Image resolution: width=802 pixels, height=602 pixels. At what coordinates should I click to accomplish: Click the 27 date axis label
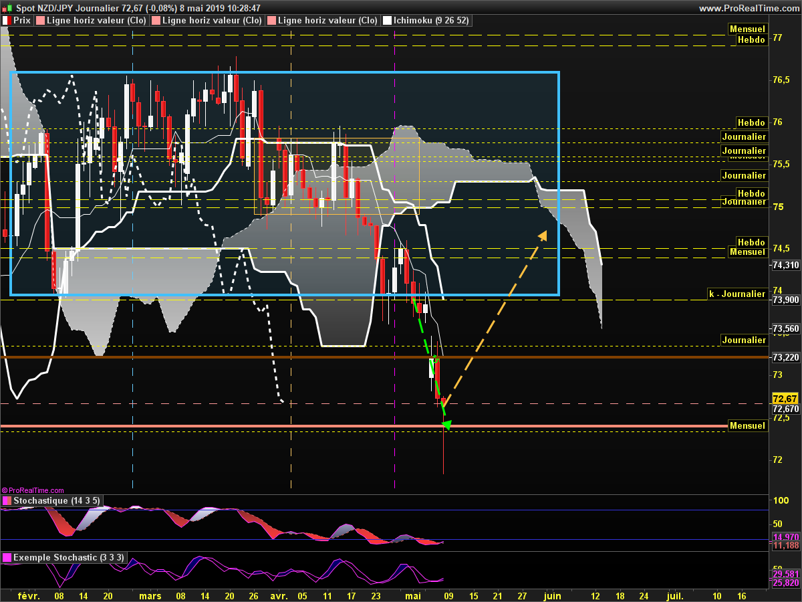click(x=522, y=595)
